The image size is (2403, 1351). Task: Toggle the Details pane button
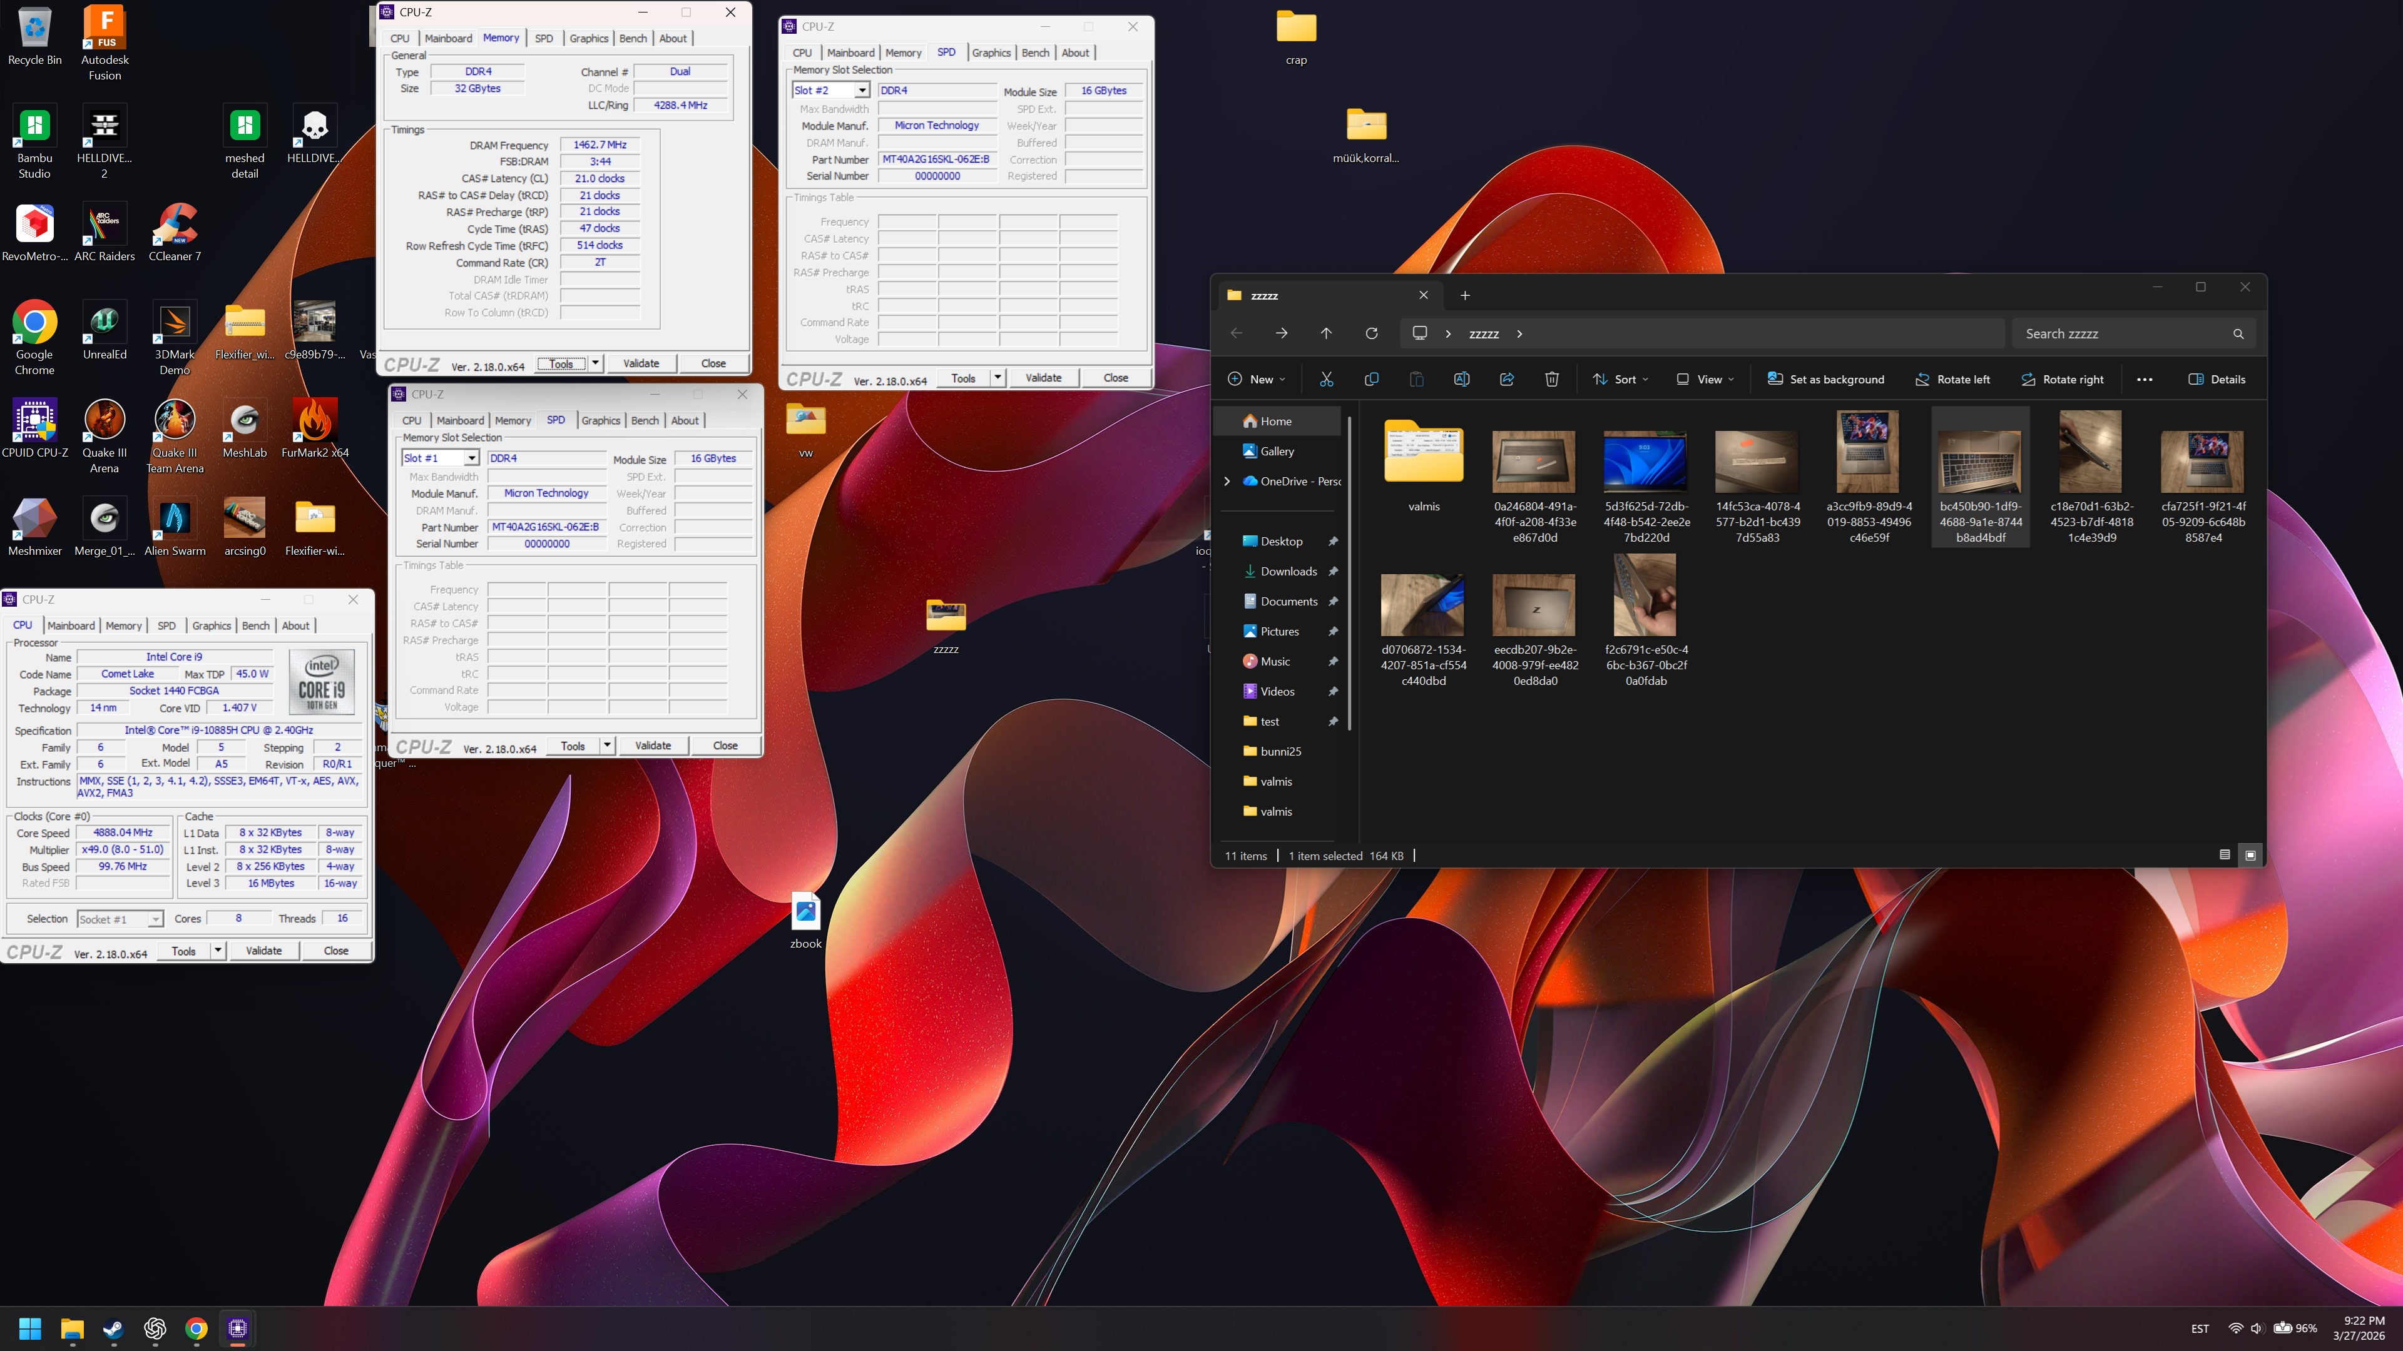point(2217,378)
